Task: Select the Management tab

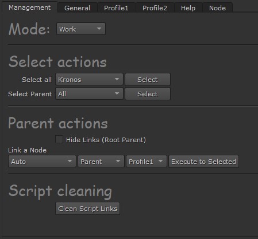Action: tap(30, 7)
